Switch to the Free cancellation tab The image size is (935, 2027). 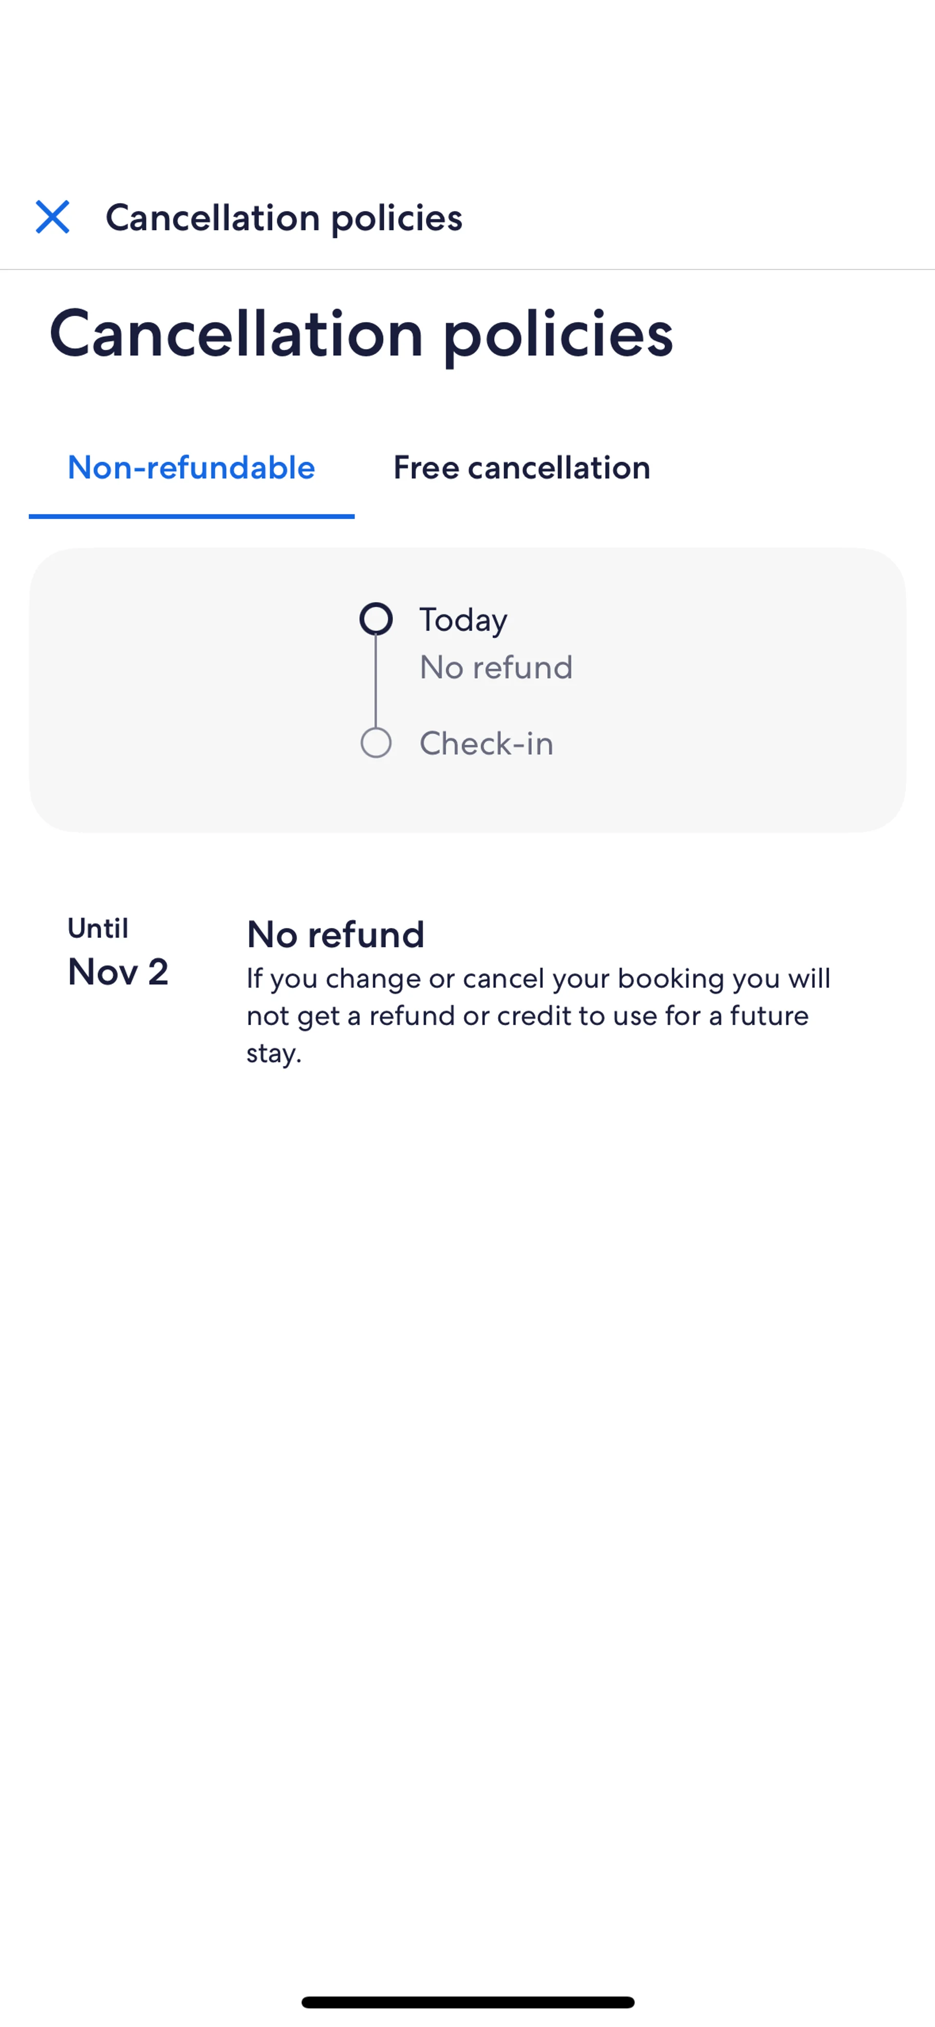[x=521, y=468]
